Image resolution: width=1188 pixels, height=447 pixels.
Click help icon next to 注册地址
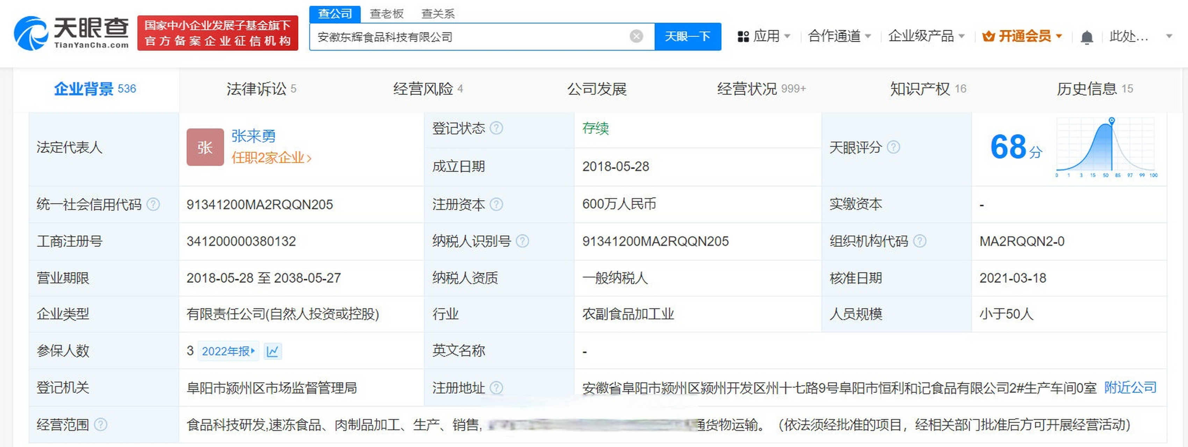coord(496,388)
